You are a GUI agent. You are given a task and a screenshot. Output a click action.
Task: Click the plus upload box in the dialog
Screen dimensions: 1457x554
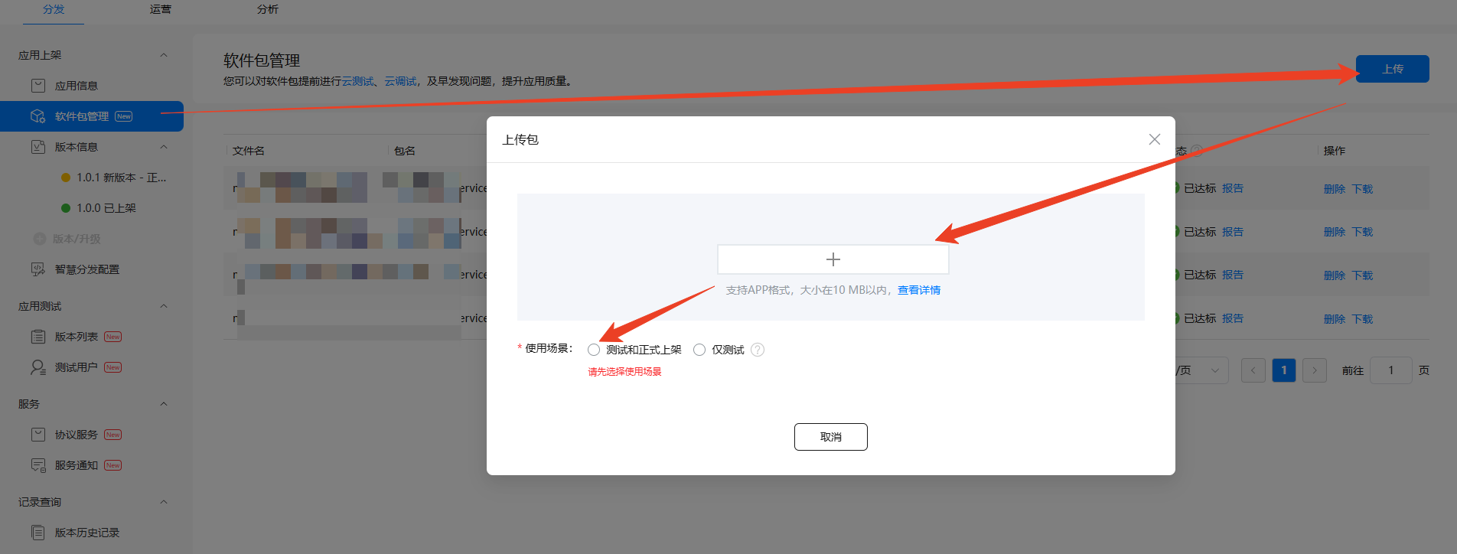pos(833,259)
